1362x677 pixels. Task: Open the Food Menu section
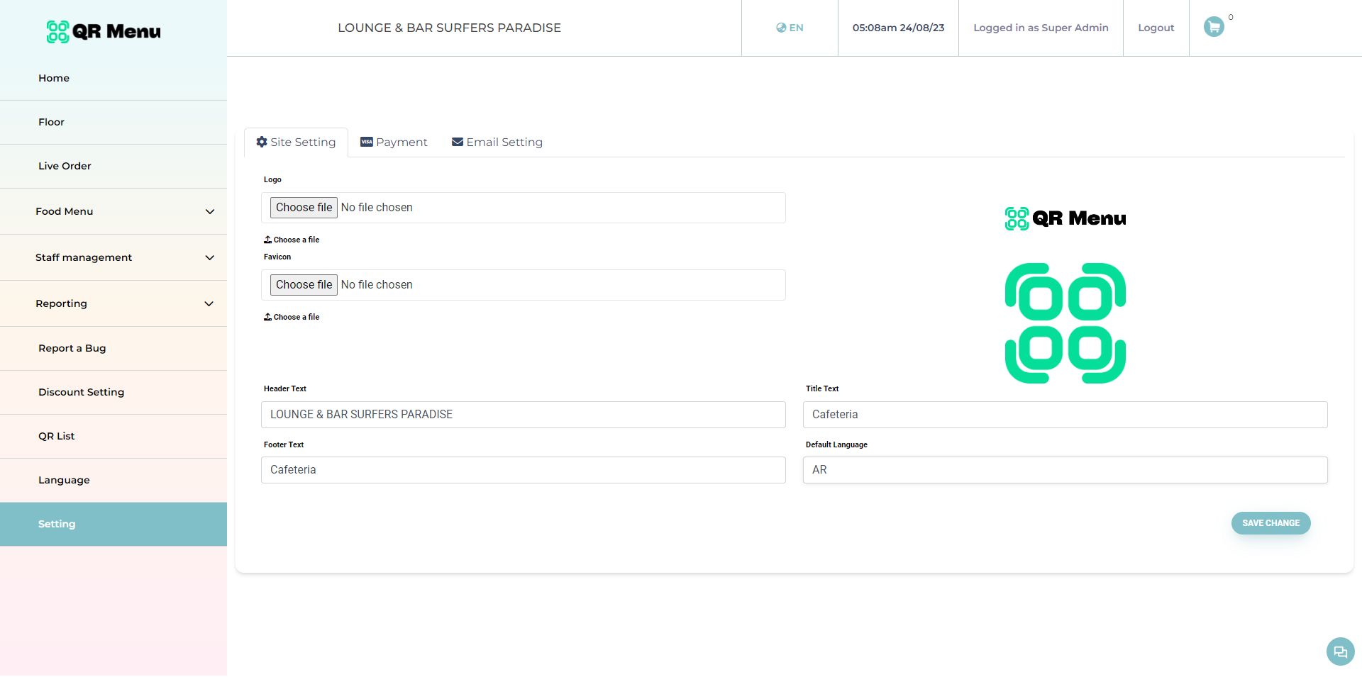(113, 211)
